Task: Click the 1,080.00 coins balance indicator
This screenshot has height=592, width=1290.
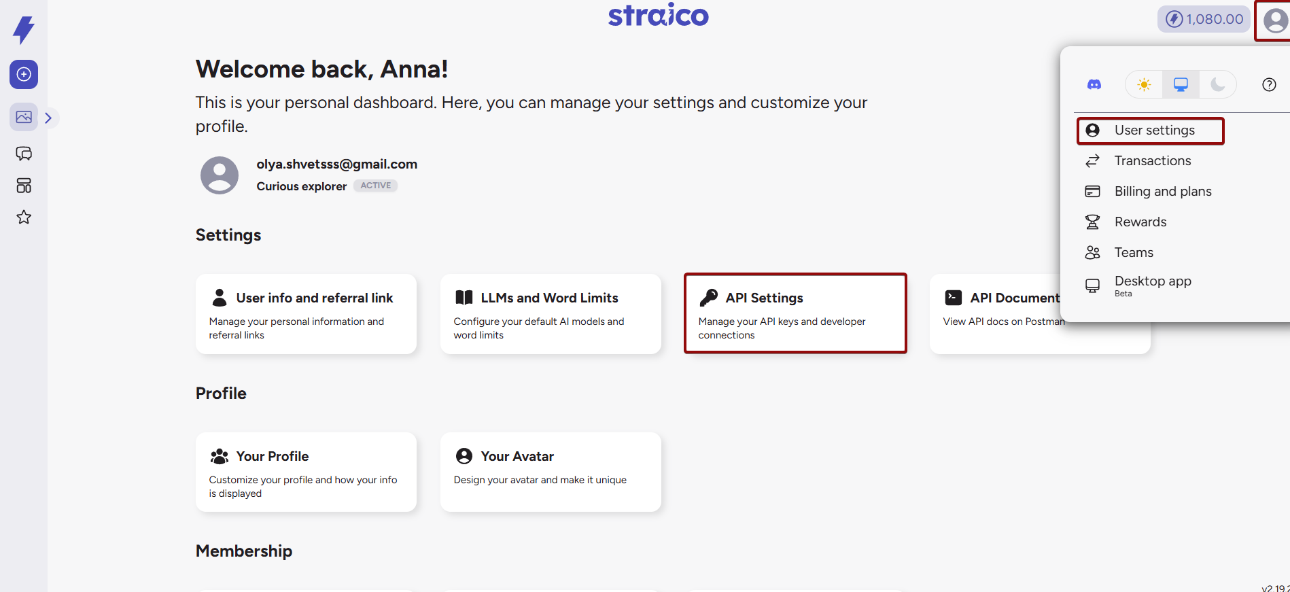Action: point(1203,19)
